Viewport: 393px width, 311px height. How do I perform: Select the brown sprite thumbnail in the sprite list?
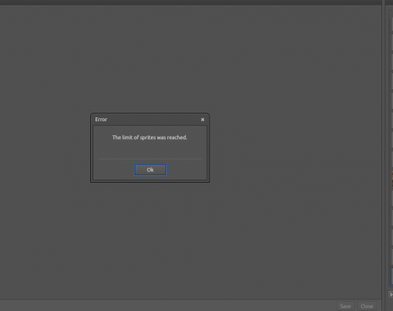click(x=391, y=179)
